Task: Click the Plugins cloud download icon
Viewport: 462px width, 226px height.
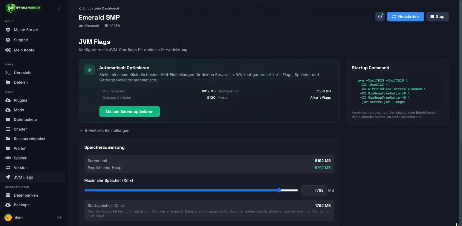Action: (x=8, y=100)
